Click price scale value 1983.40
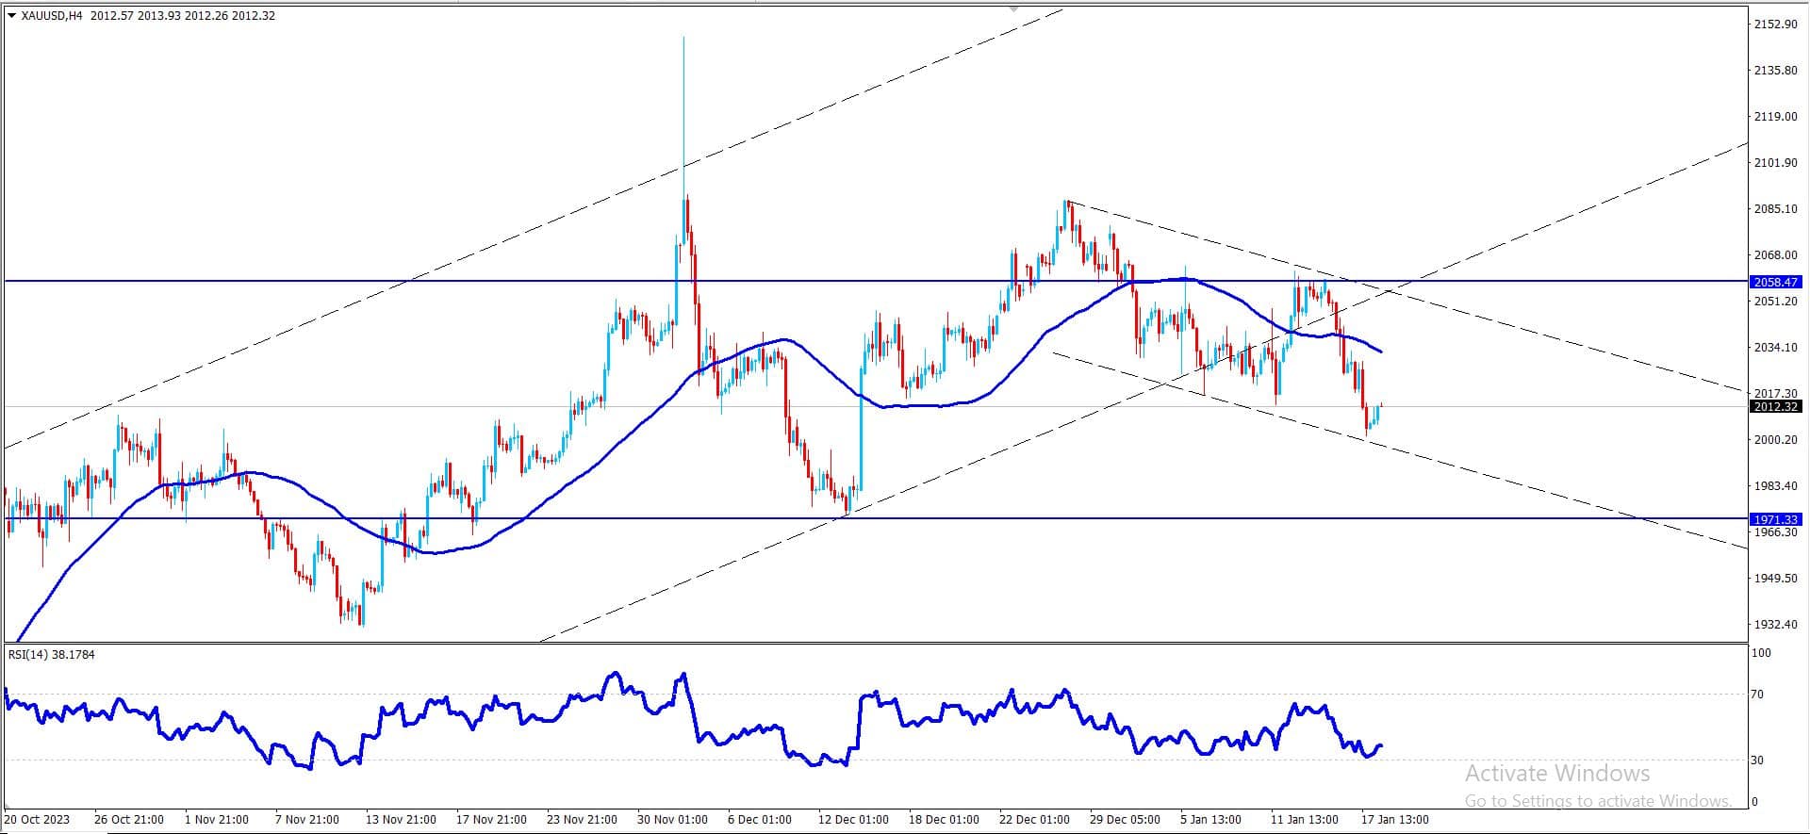 coord(1775,486)
